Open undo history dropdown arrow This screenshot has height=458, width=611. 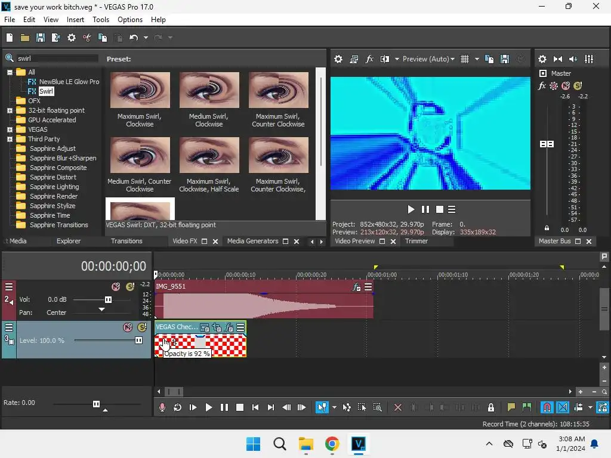[x=146, y=38]
